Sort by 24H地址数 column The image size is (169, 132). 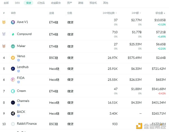click(x=109, y=13)
